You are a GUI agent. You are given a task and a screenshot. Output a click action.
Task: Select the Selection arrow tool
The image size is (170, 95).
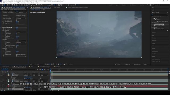(x=5, y=5)
